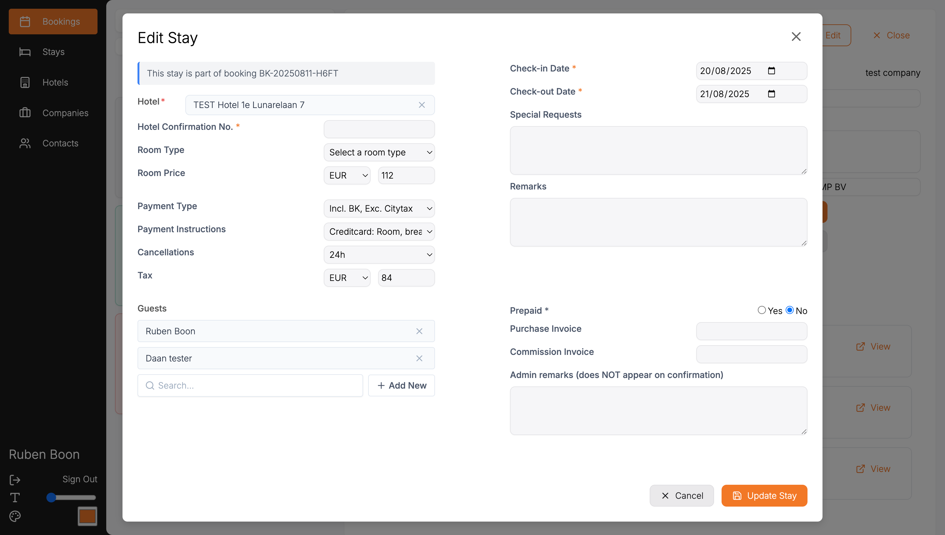Open the Room Price currency dropdown
The image size is (945, 535).
click(x=347, y=176)
